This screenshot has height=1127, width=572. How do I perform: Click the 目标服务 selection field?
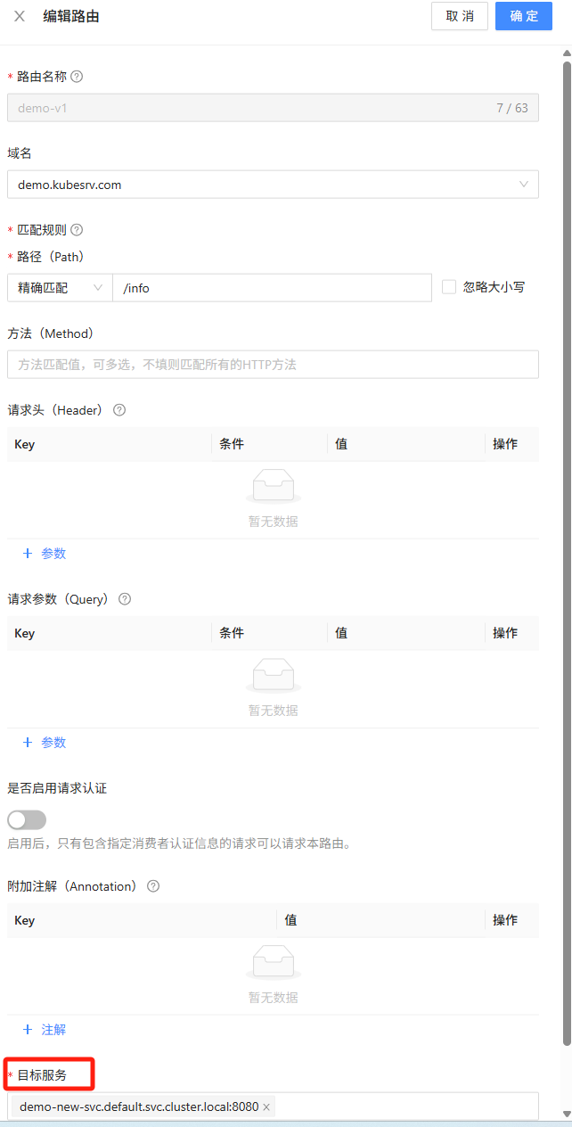pyautogui.click(x=273, y=1106)
